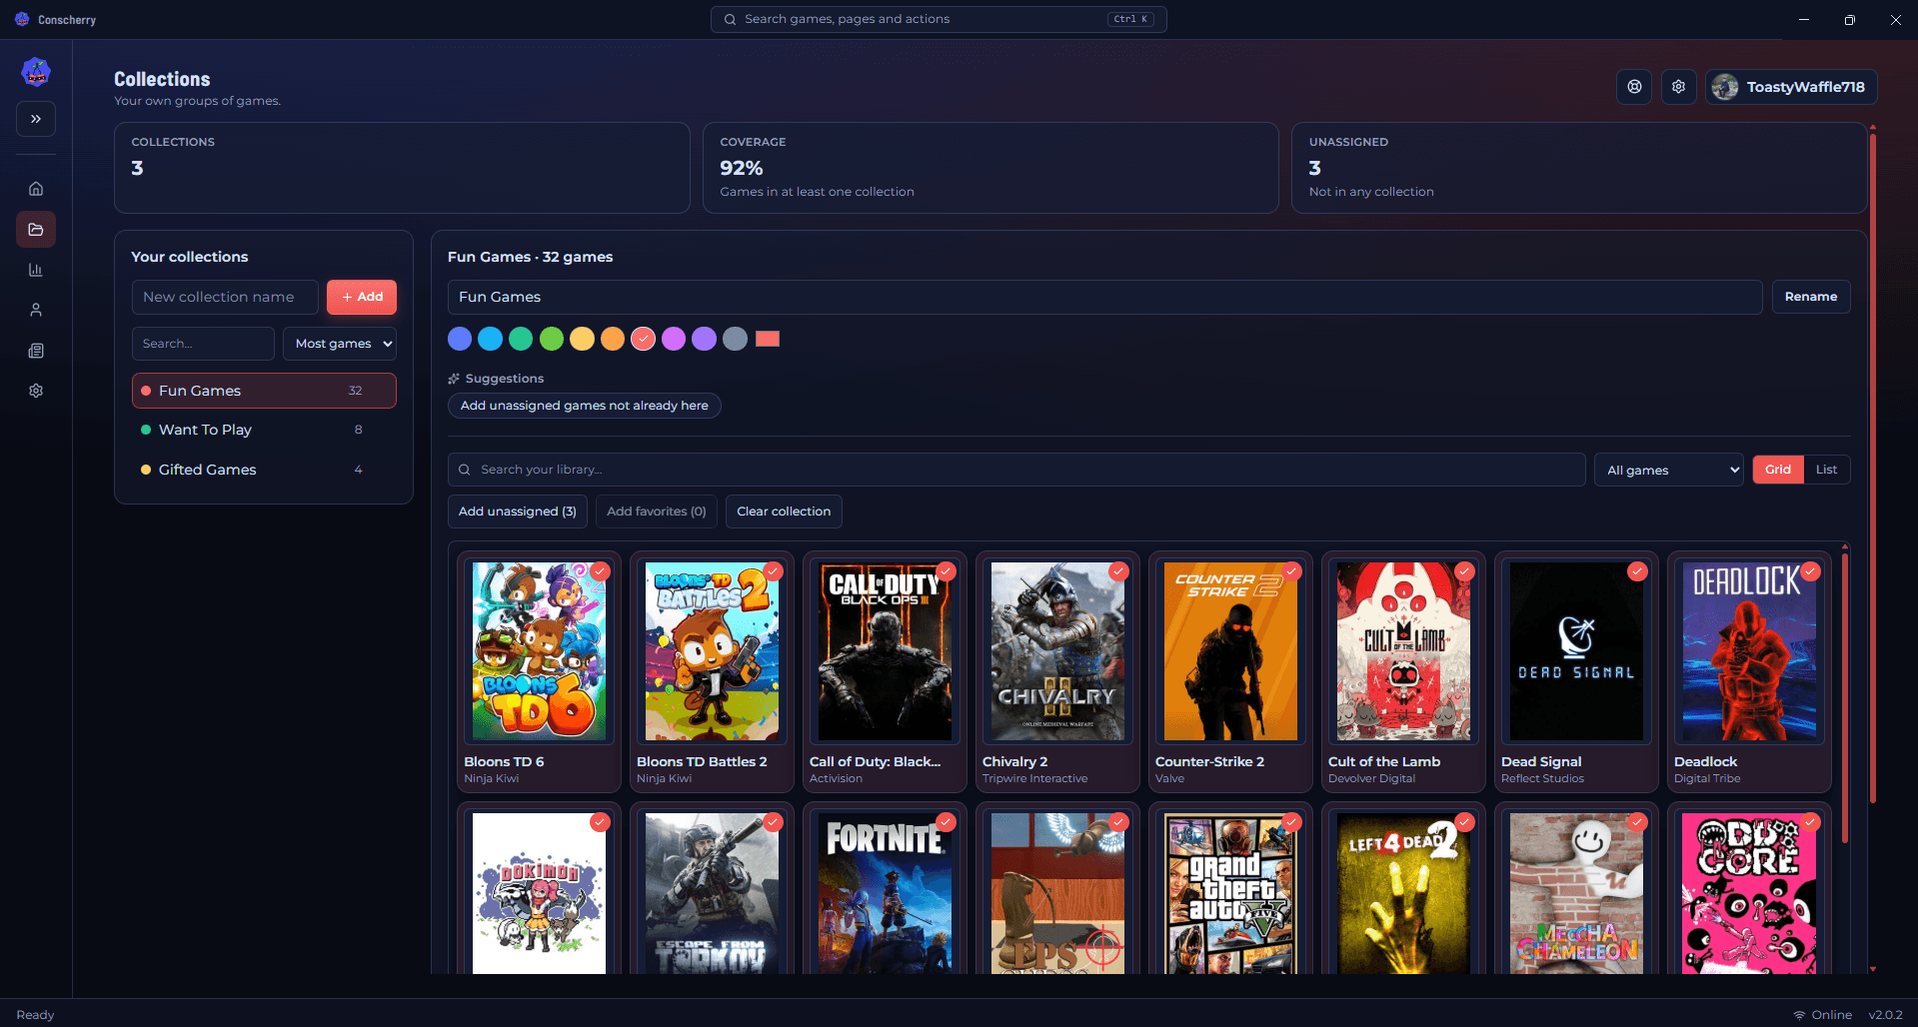Select the Fun Games collection row
This screenshot has width=1918, height=1027.
(264, 391)
